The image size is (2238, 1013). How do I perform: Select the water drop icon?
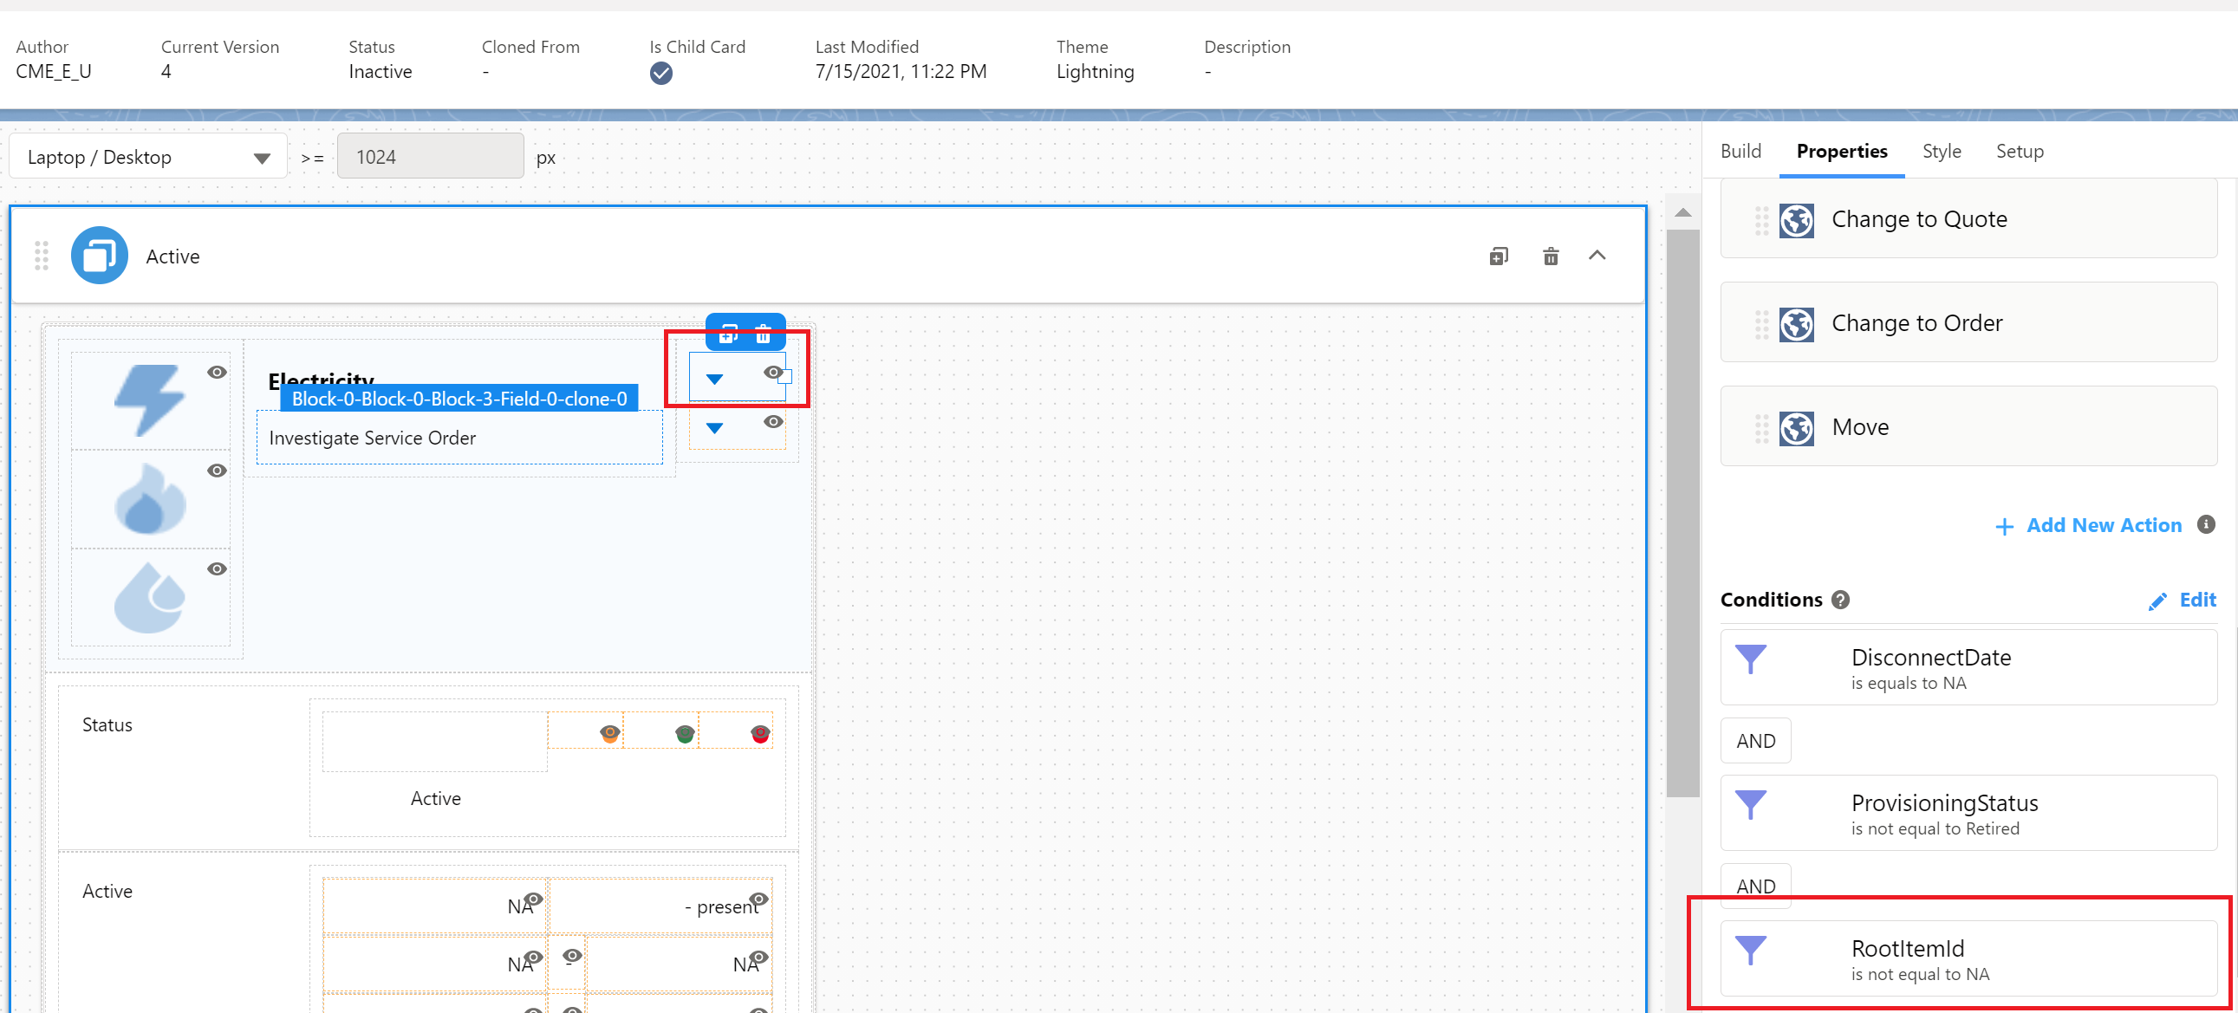click(x=149, y=598)
